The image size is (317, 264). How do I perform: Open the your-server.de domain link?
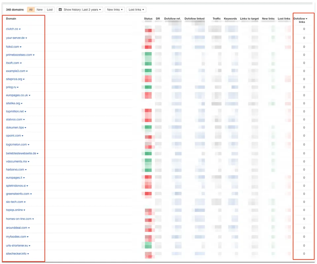[16, 38]
